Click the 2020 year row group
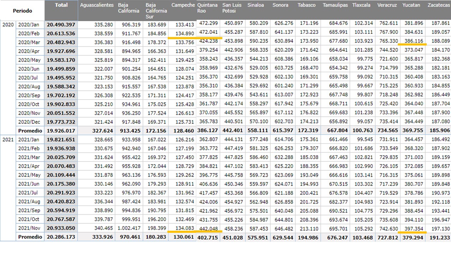Viewport: 451px width, 254px height. [8, 25]
